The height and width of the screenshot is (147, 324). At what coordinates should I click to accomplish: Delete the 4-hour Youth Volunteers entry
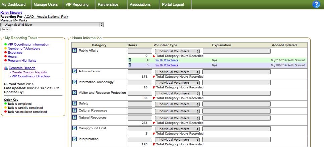click(x=130, y=60)
